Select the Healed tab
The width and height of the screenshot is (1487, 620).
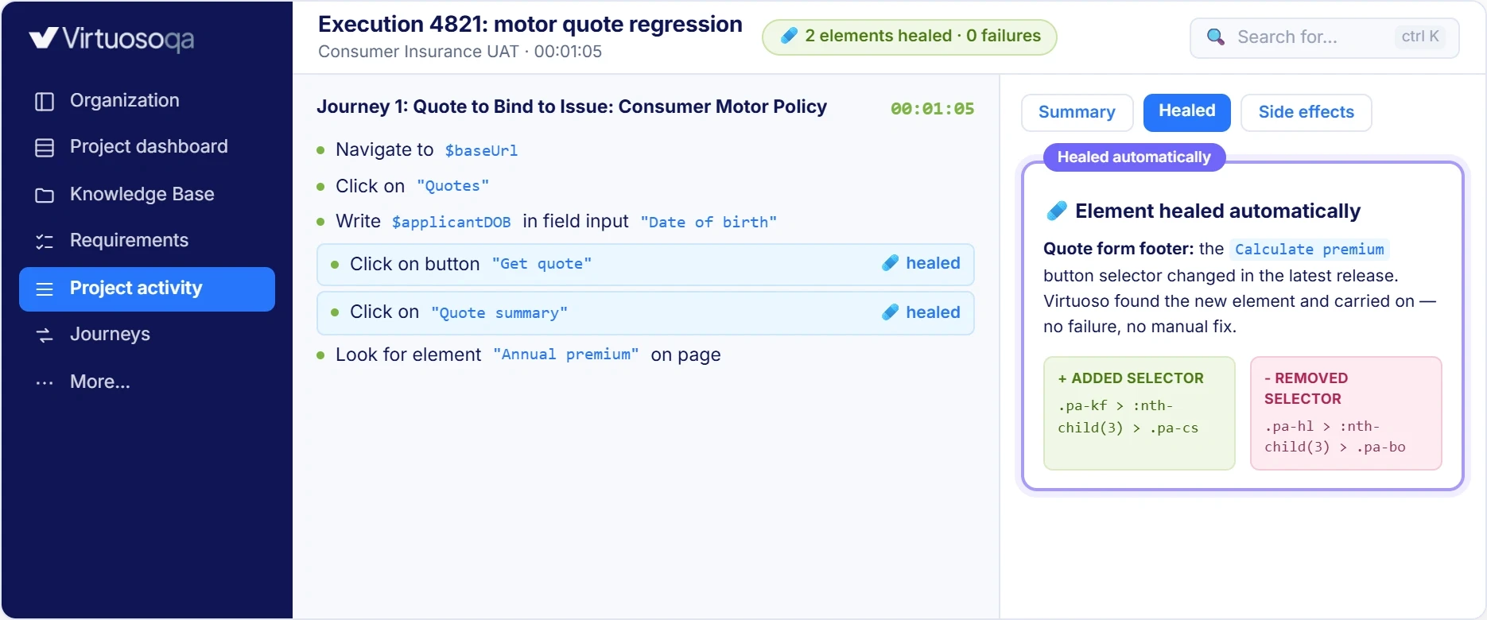[x=1186, y=112]
